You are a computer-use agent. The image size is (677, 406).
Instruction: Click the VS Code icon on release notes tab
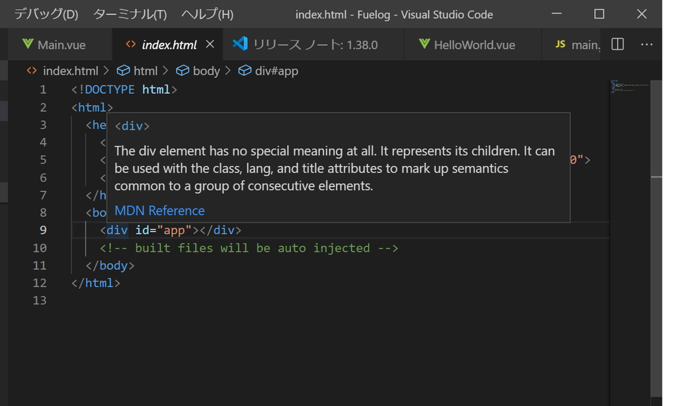click(x=241, y=44)
